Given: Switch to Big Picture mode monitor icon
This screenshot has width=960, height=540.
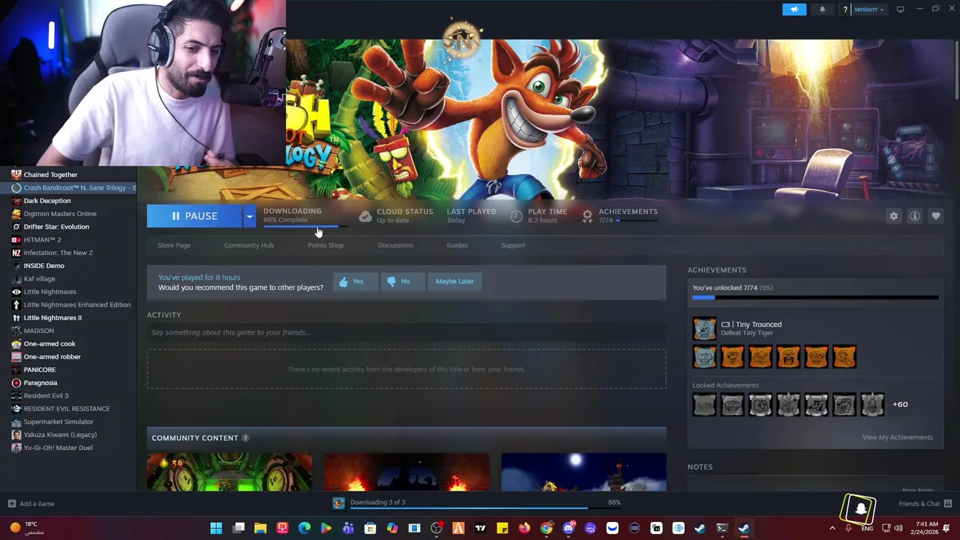Looking at the screenshot, I should 900,9.
